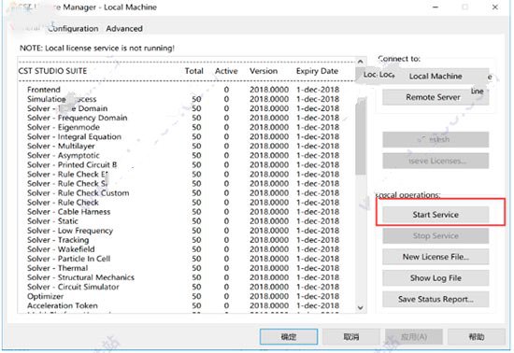This screenshot has width=514, height=353.
Task: Click the Total column header
Action: (194, 71)
